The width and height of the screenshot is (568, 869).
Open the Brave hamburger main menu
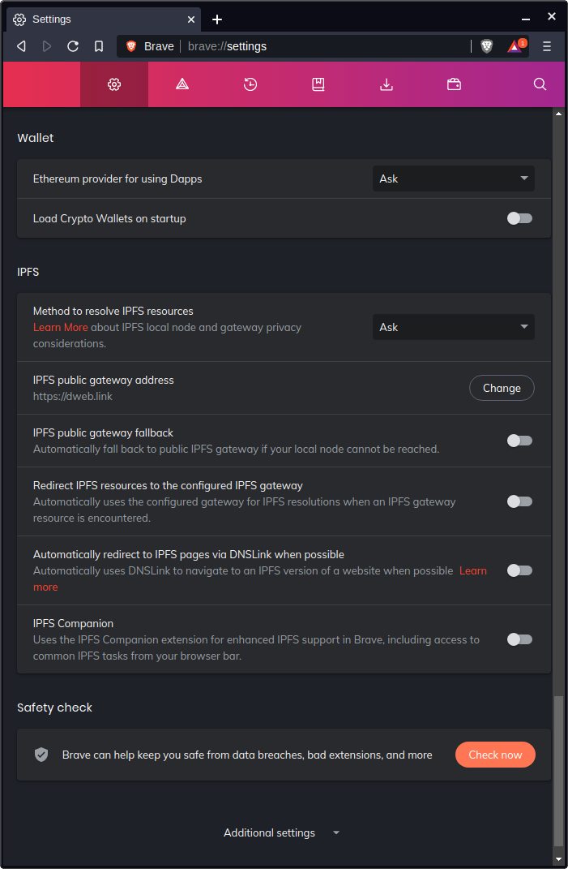547,46
